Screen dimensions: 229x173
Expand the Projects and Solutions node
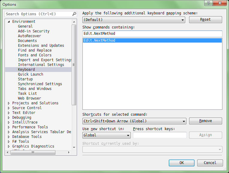(x=9, y=103)
